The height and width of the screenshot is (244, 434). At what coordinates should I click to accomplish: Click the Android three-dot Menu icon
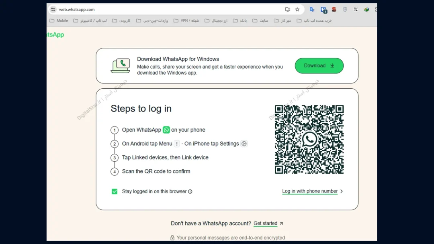(x=177, y=144)
